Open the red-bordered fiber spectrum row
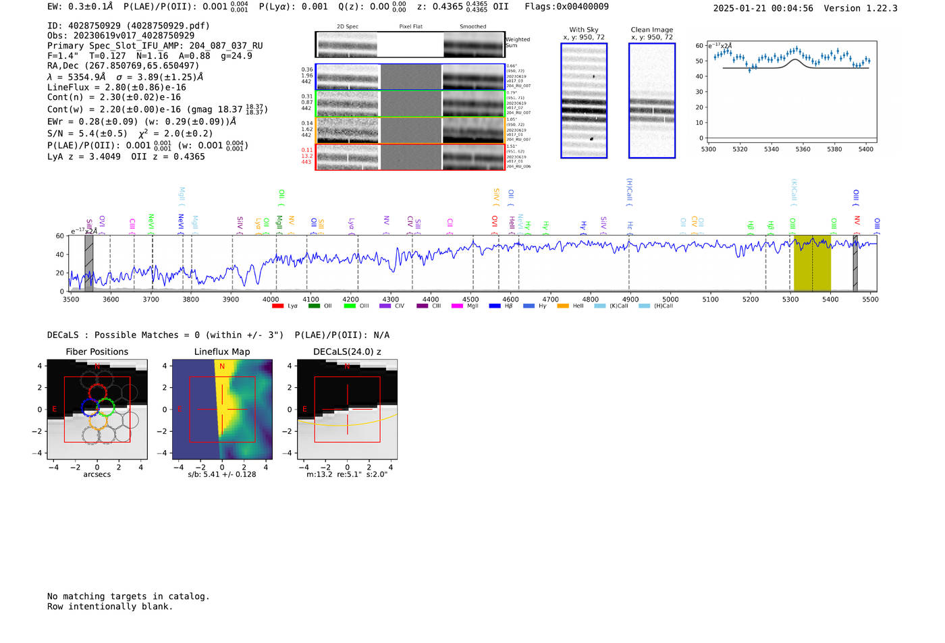 point(410,157)
